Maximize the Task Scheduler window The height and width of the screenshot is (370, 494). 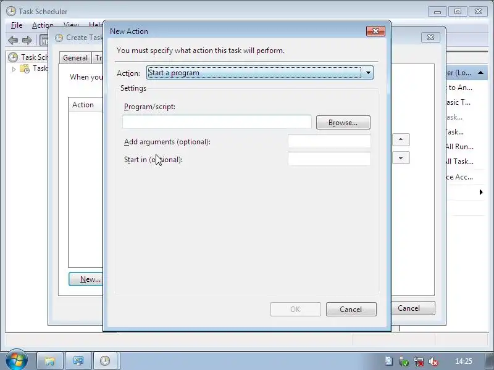point(458,12)
